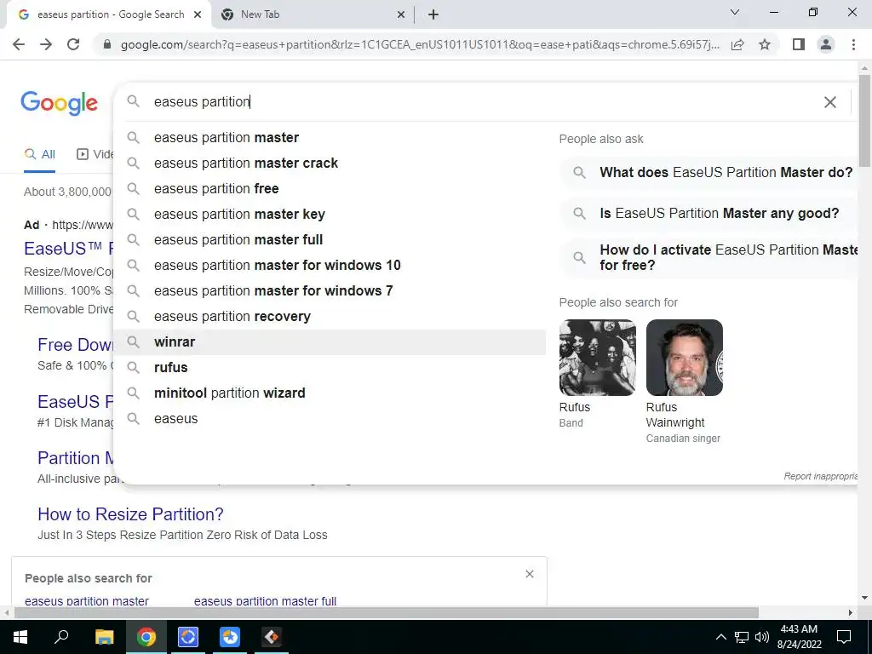Open Windows taskbar search
The height and width of the screenshot is (654, 872).
click(x=61, y=637)
